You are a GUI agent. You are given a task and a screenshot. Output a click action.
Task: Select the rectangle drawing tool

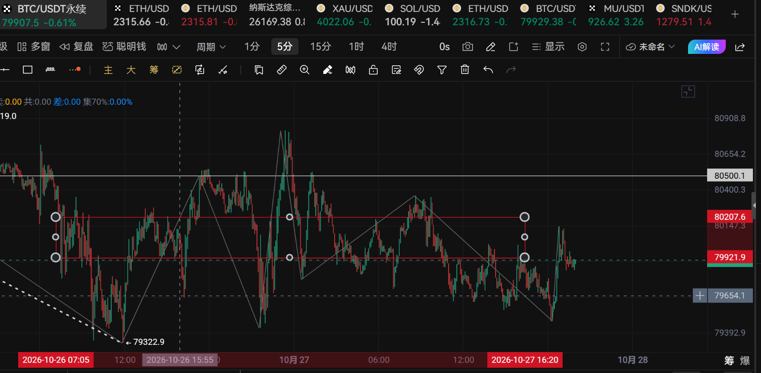(x=28, y=70)
